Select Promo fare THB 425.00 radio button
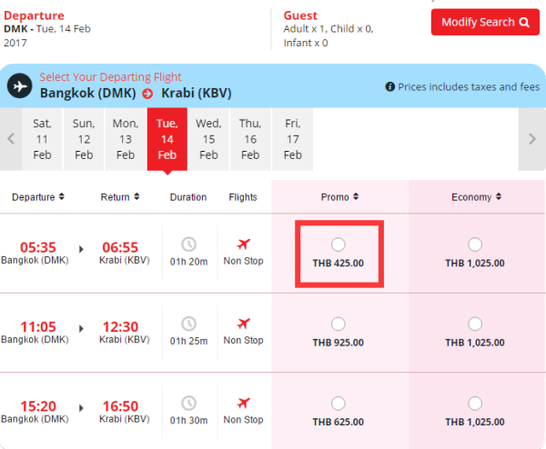The width and height of the screenshot is (546, 449). click(339, 244)
